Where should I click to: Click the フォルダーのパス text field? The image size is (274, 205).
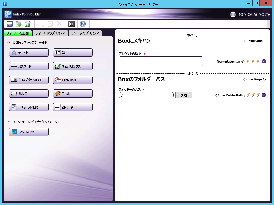[x=146, y=95]
